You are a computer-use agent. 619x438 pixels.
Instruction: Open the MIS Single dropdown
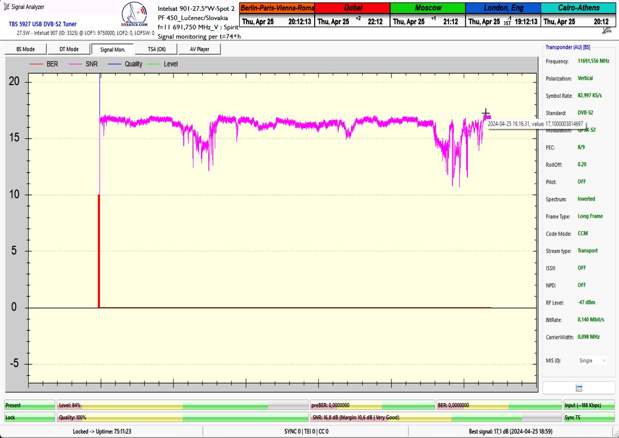tap(592, 361)
